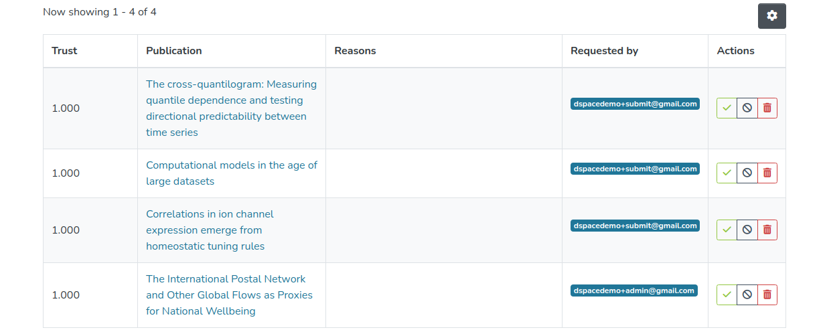This screenshot has height=334, width=823.
Task: Click the first row's dspacedemo+submit@gmail.com badge
Action: point(635,104)
